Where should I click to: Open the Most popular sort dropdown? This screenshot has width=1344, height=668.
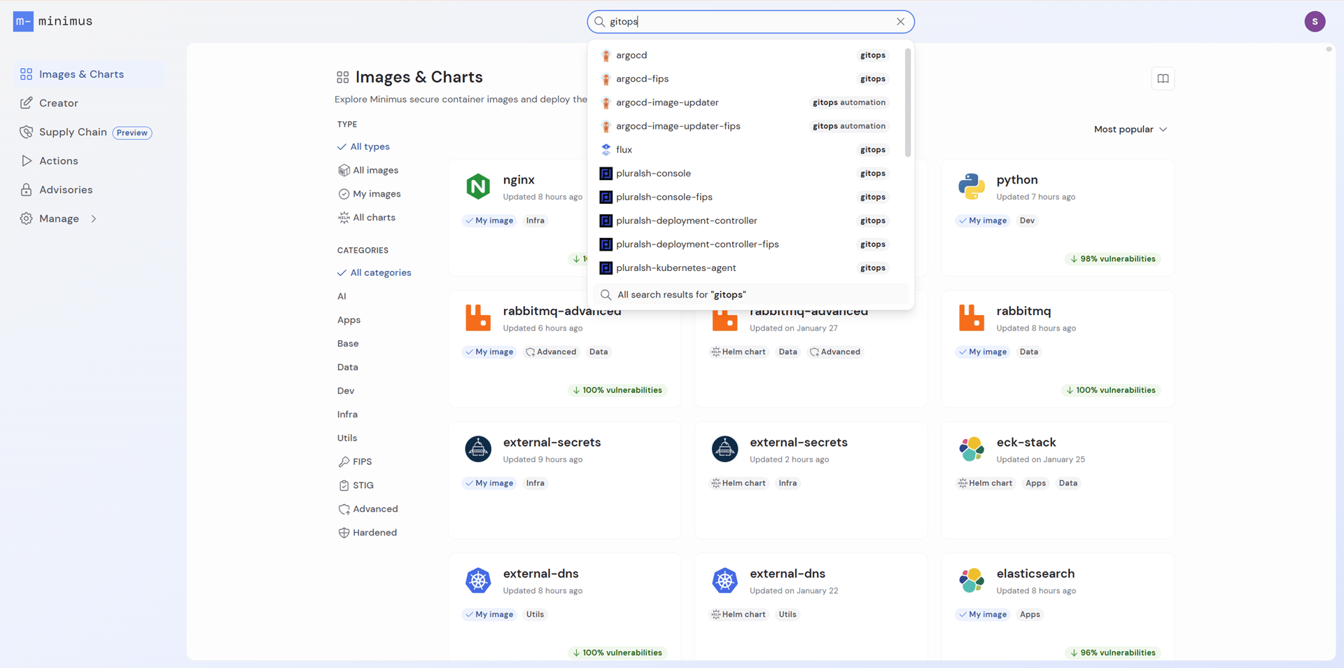pos(1130,130)
